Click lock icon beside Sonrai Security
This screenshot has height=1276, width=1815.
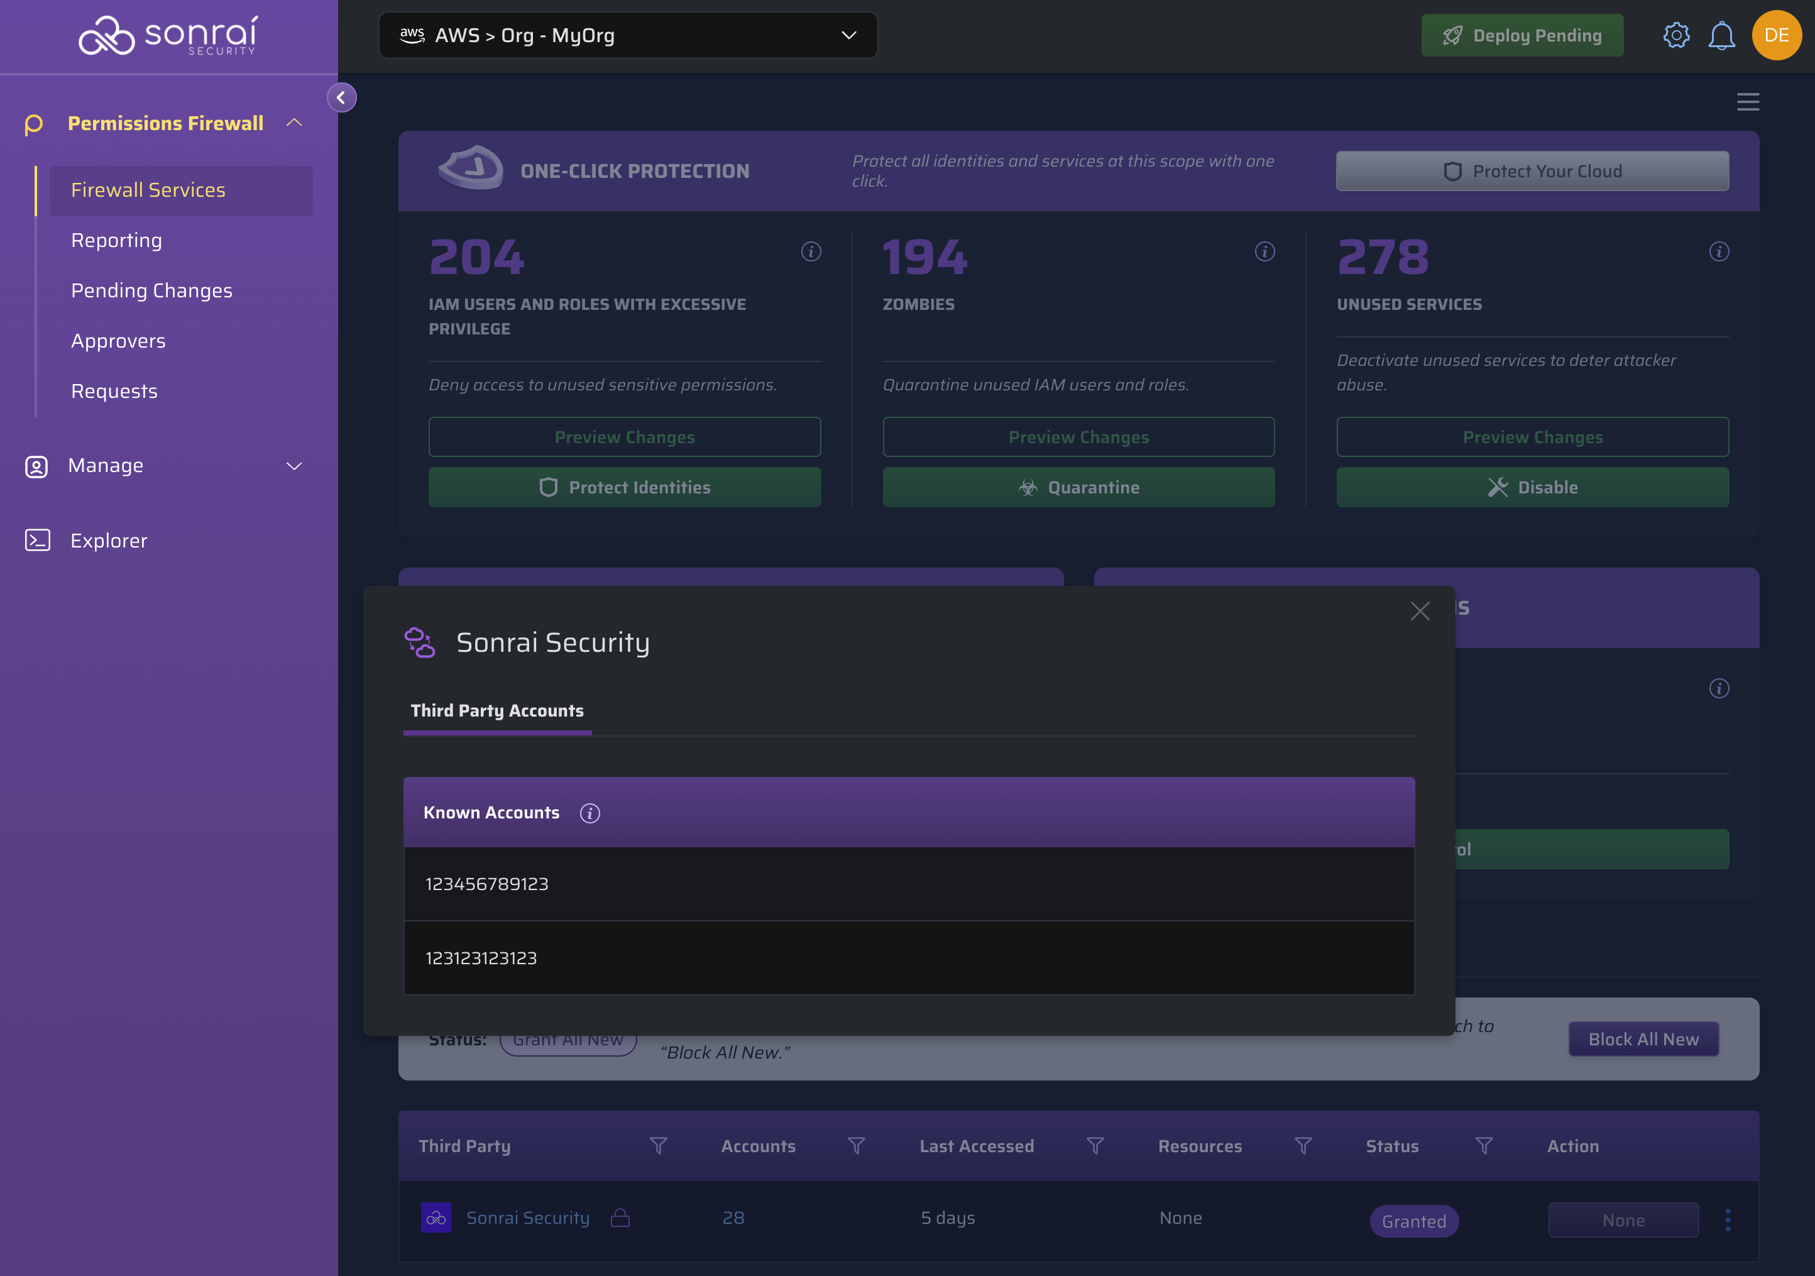coord(620,1218)
